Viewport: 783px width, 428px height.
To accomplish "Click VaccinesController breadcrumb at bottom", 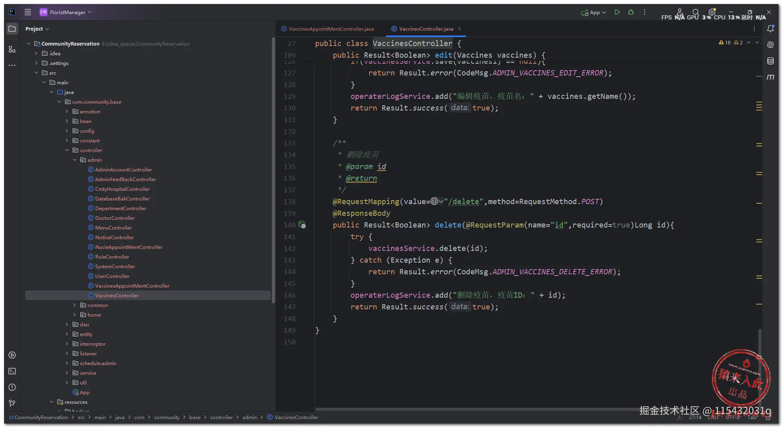I will (x=293, y=418).
